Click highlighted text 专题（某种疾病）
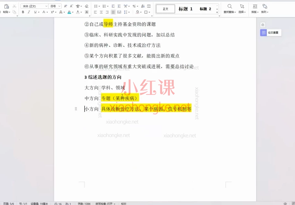This screenshot has width=295, height=205. [120, 98]
